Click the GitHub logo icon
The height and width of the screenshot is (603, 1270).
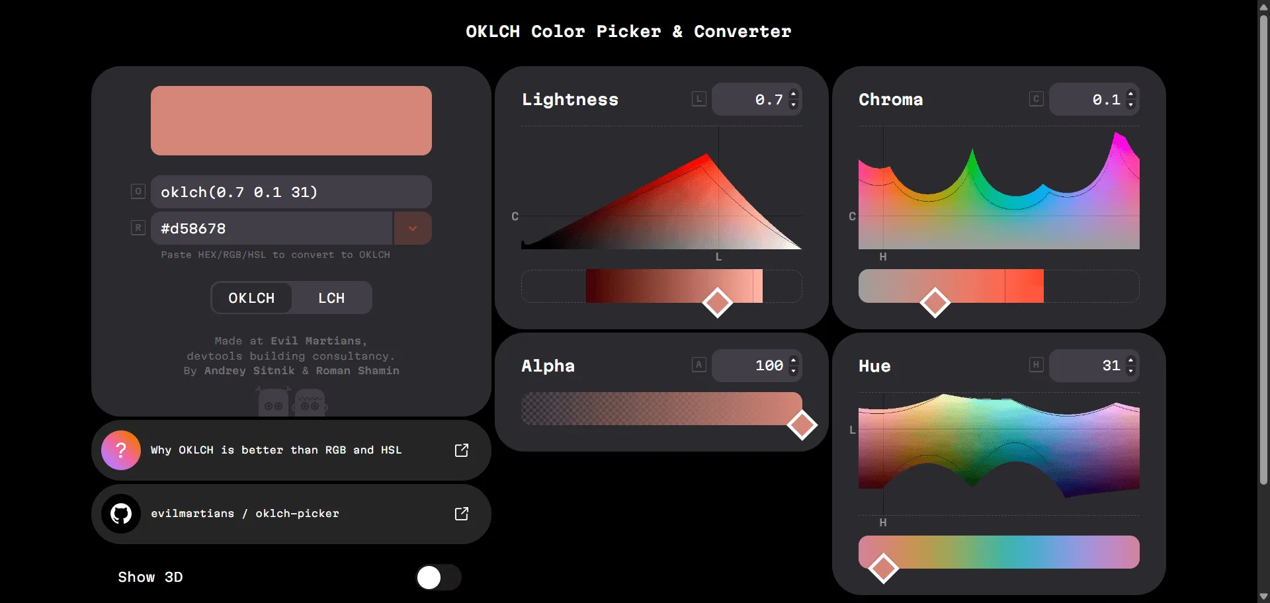pyautogui.click(x=121, y=514)
